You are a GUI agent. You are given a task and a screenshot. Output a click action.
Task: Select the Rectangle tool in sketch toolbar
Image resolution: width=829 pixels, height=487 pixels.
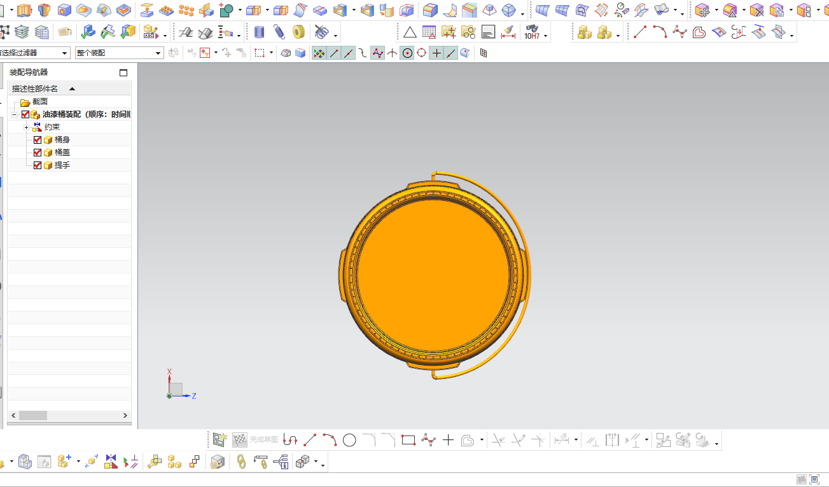(x=408, y=439)
